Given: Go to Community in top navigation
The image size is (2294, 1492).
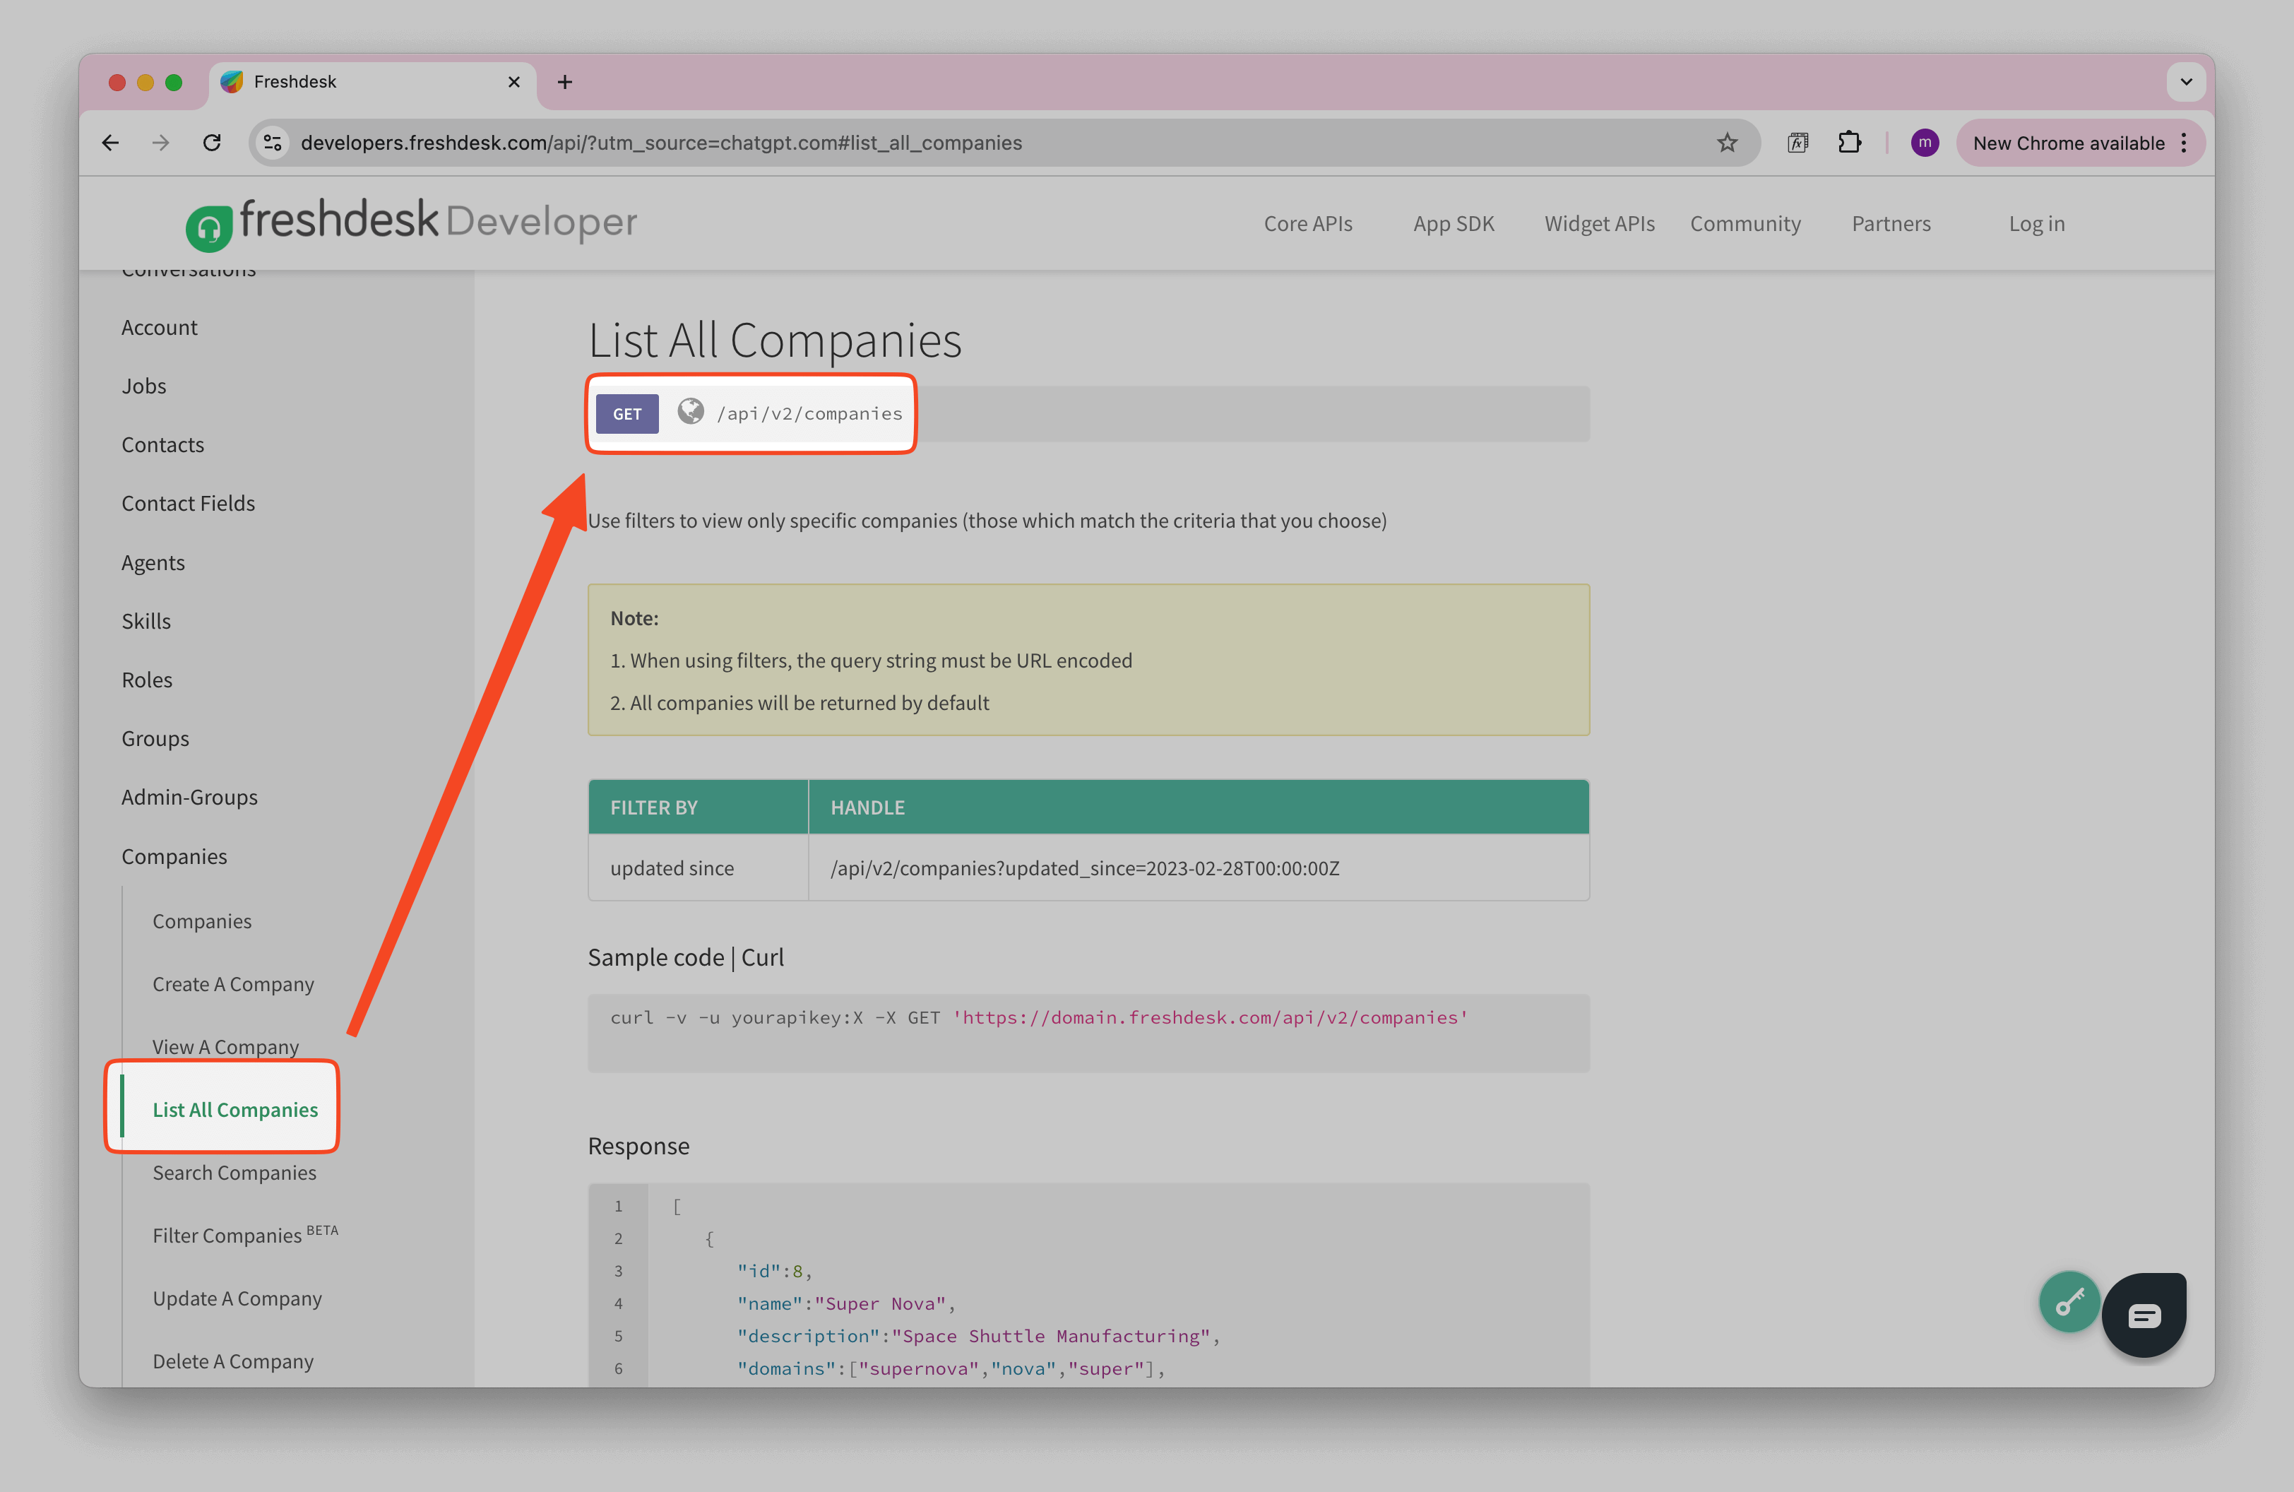Looking at the screenshot, I should [x=1745, y=224].
